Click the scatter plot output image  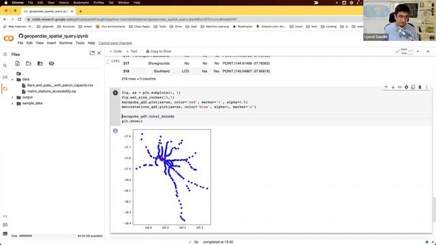(x=166, y=179)
